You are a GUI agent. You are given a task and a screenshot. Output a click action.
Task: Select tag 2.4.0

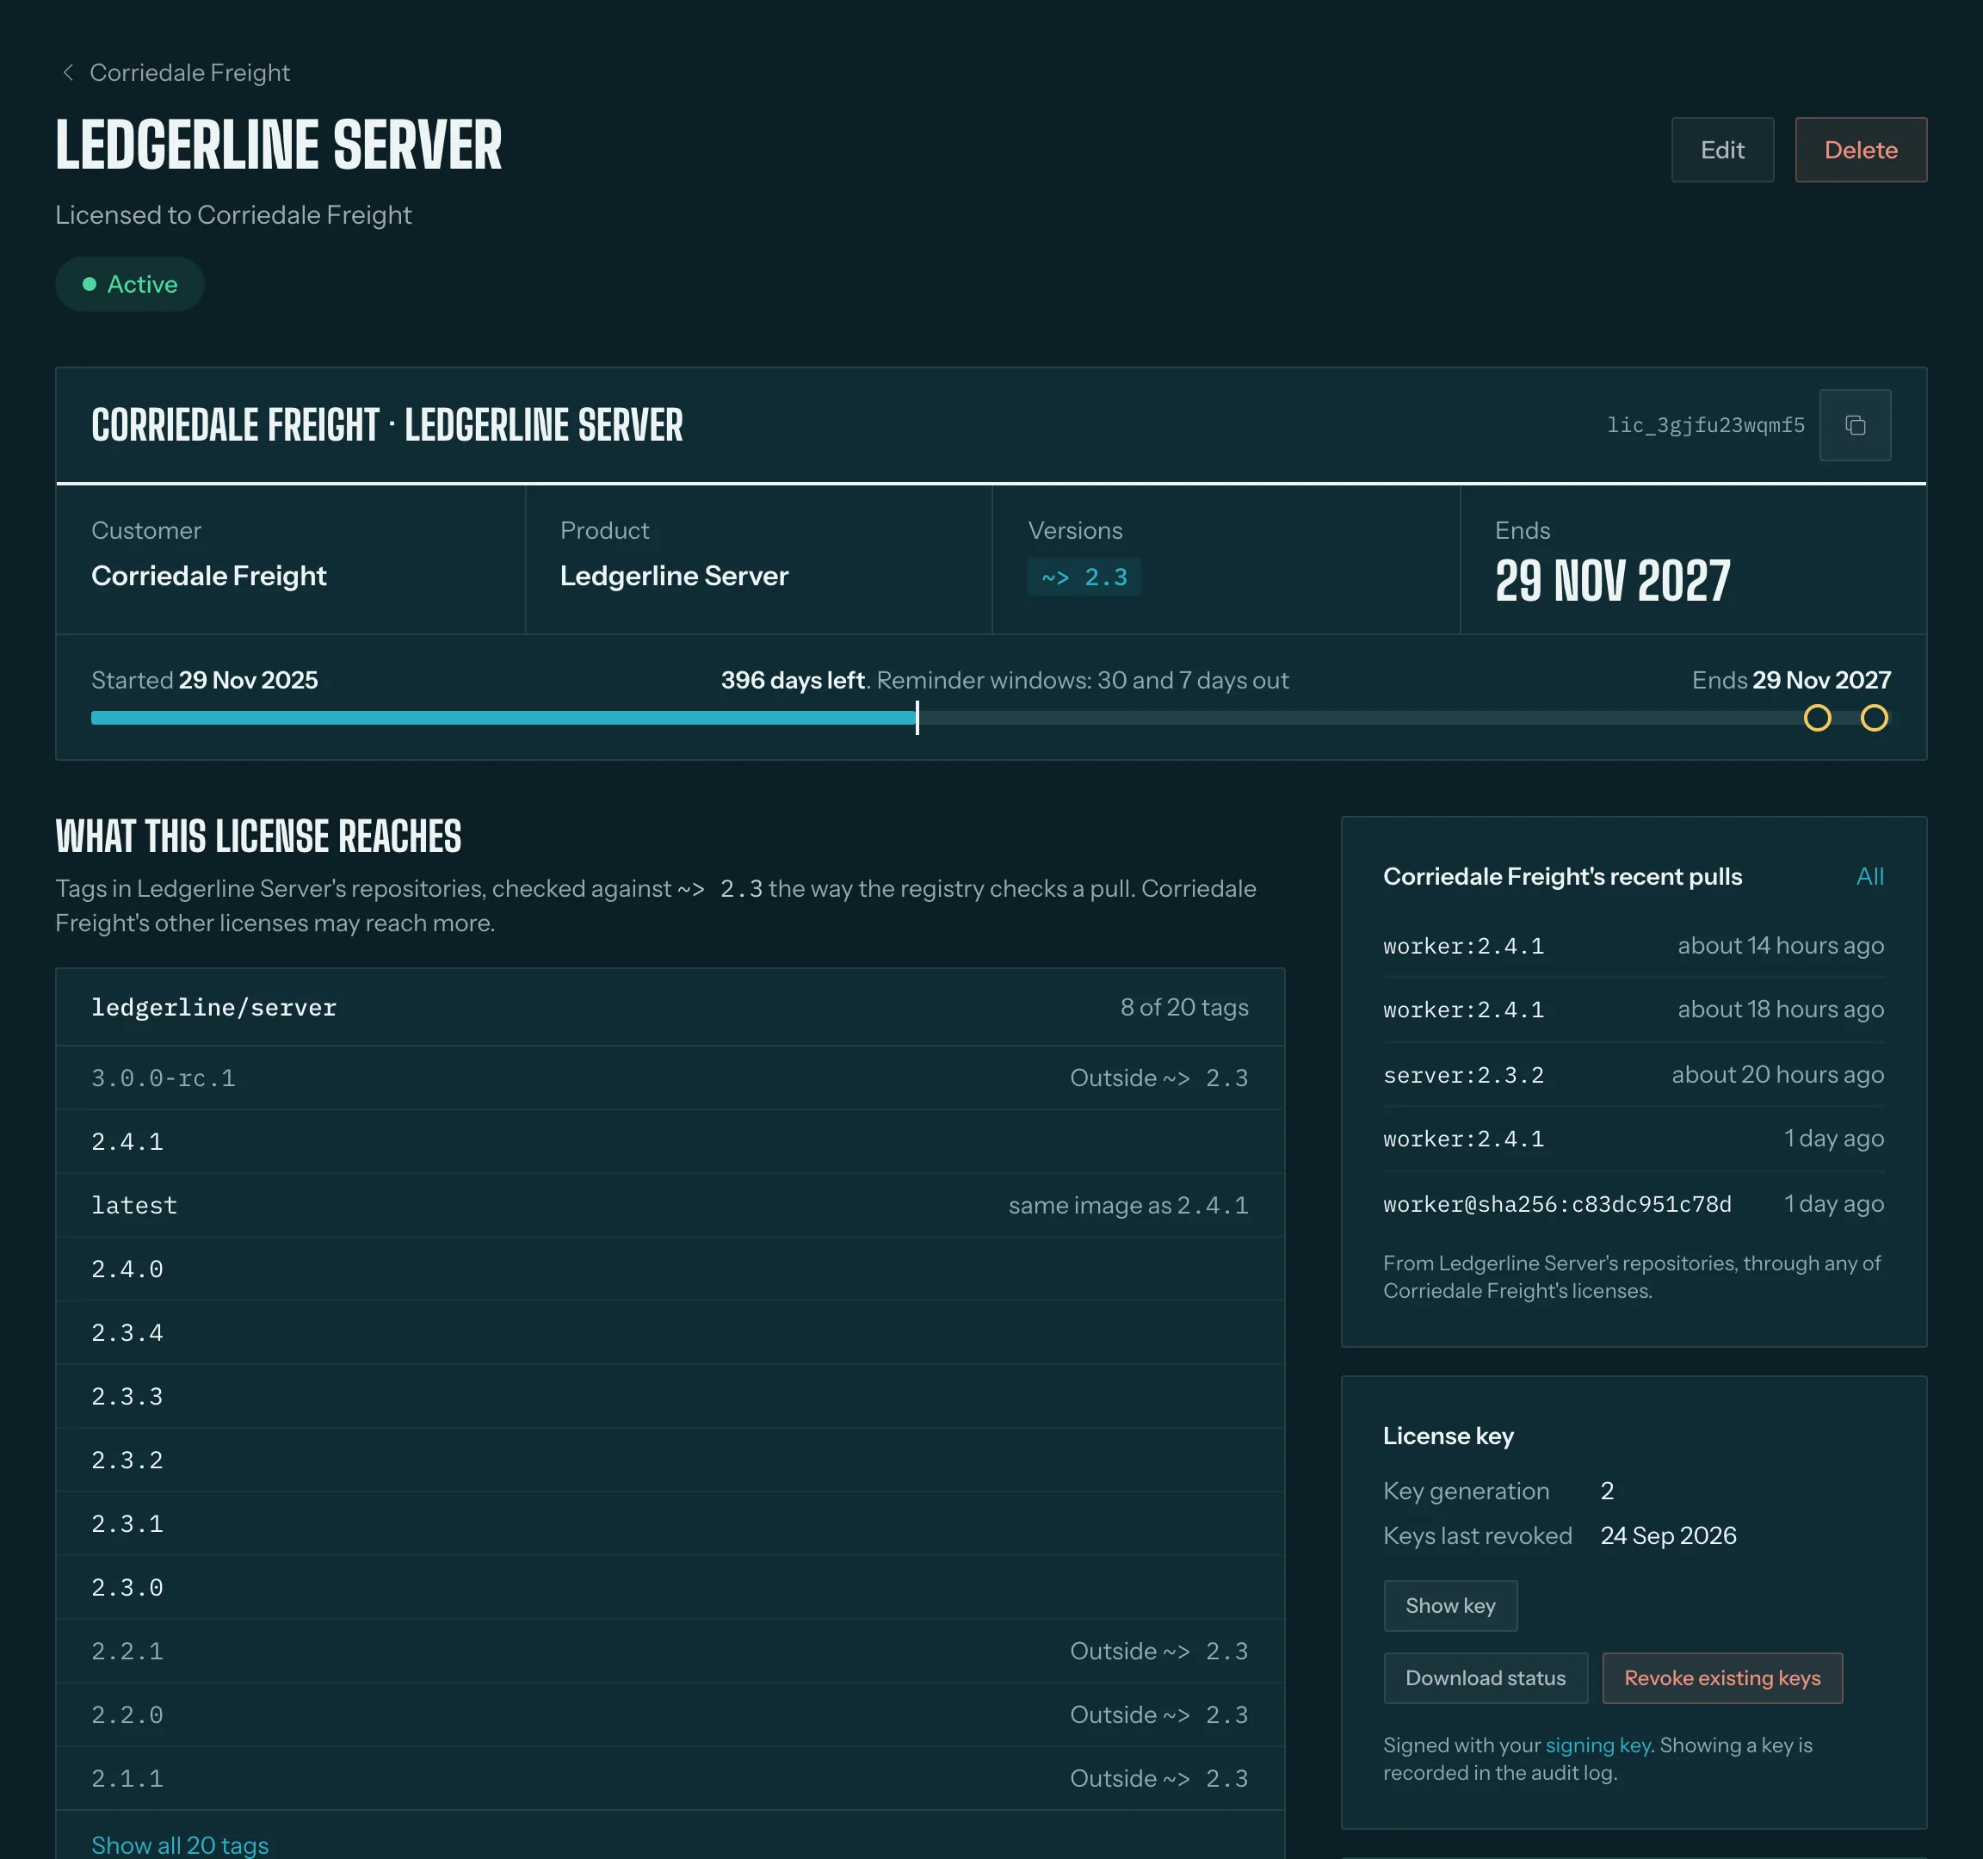[x=670, y=1269]
